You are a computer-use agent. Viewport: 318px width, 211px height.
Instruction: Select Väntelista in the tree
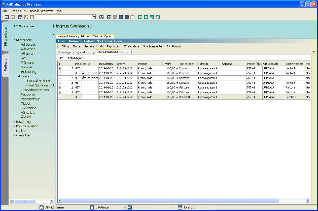28,112
